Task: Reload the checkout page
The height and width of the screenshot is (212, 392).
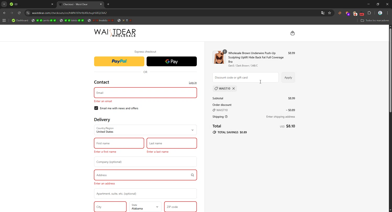Action: pyautogui.click(x=19, y=13)
